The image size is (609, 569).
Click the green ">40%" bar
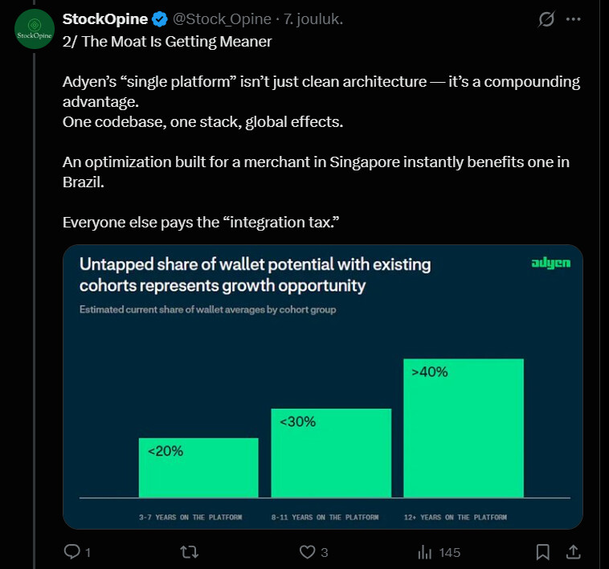click(x=463, y=428)
